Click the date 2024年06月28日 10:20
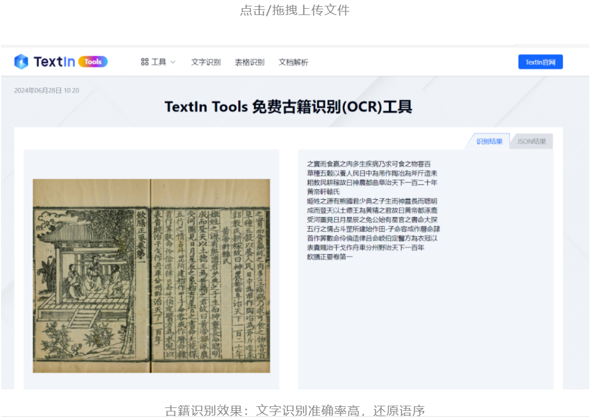Screen dimensions: 602x419 (x=46, y=90)
